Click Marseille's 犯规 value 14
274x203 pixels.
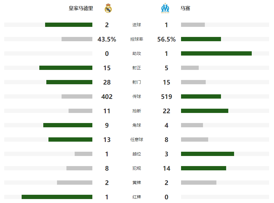(166, 168)
